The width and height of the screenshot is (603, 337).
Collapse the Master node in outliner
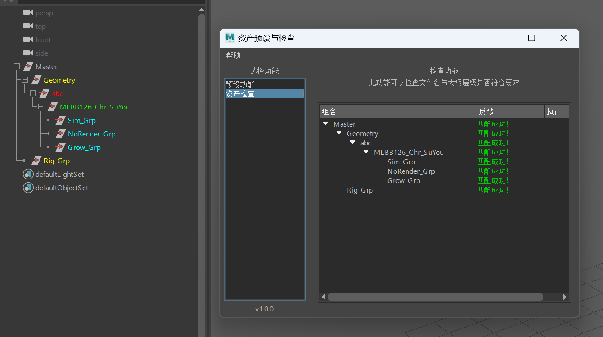pos(17,66)
